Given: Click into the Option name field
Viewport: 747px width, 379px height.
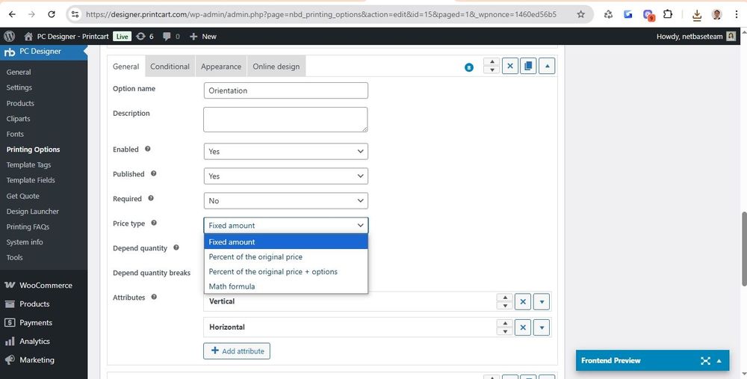Looking at the screenshot, I should (285, 90).
